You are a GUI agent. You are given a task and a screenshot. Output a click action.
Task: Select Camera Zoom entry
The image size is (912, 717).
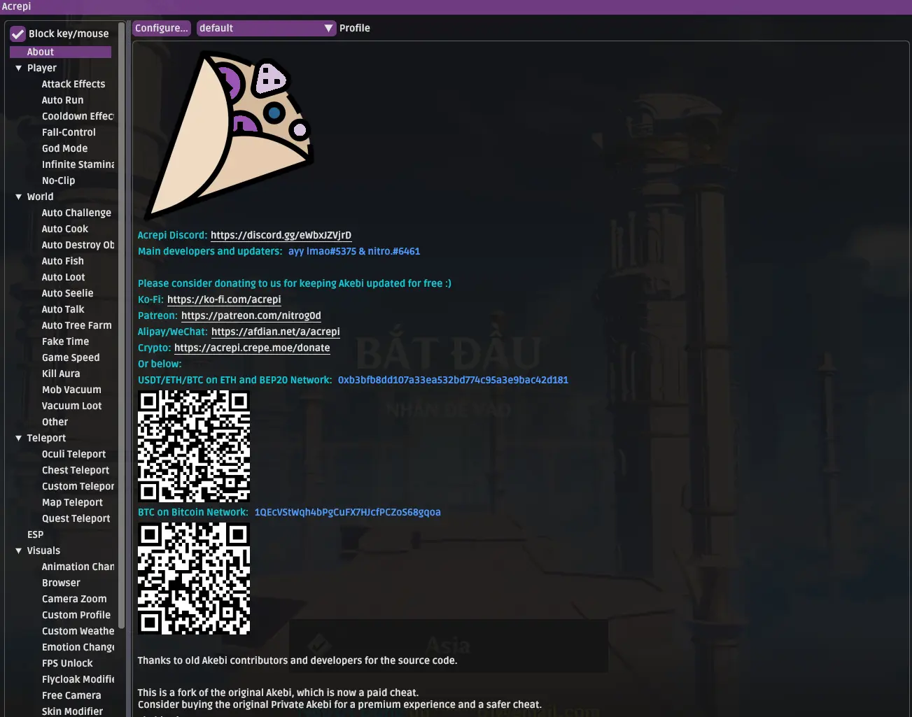point(74,599)
